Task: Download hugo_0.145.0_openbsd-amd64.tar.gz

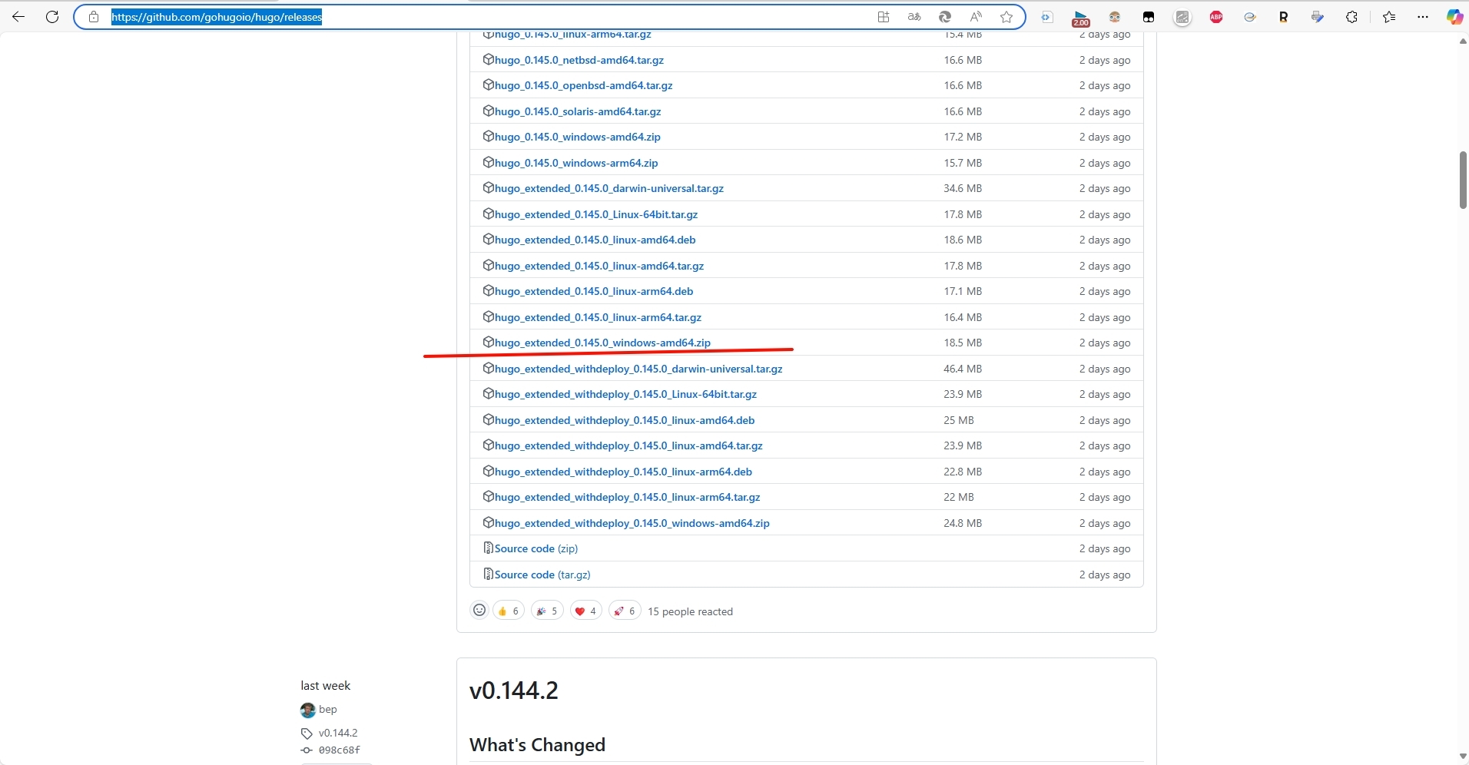Action: coord(584,85)
